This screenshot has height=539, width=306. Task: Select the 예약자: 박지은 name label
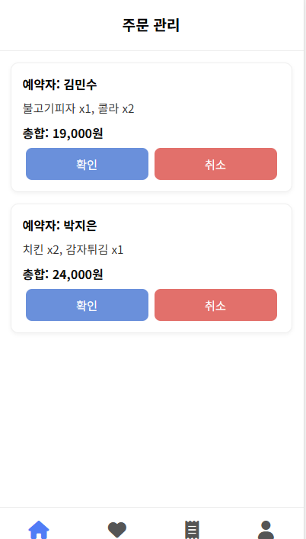point(59,226)
